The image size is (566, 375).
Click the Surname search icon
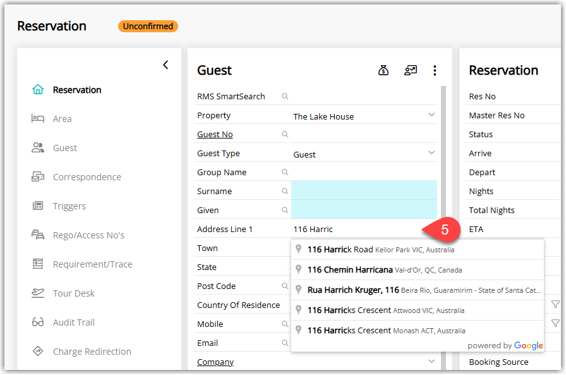tap(285, 191)
